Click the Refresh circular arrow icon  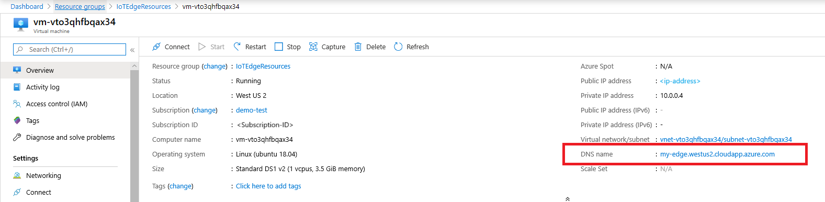coord(398,47)
